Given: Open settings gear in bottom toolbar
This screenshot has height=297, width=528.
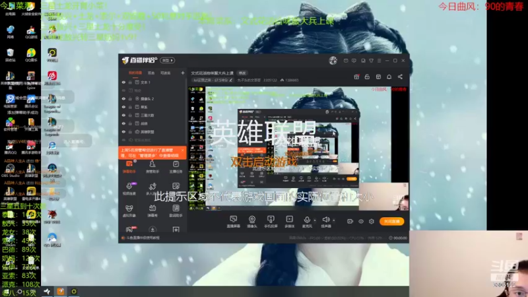Looking at the screenshot, I should (372, 221).
